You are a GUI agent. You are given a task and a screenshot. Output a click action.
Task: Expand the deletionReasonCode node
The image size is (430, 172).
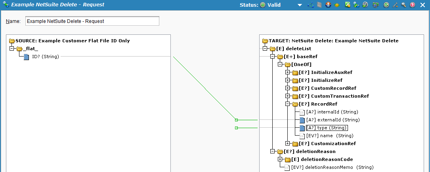(280, 159)
